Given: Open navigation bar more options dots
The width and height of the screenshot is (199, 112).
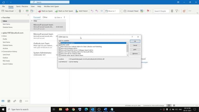Looking at the screenshot, I should [26, 101].
